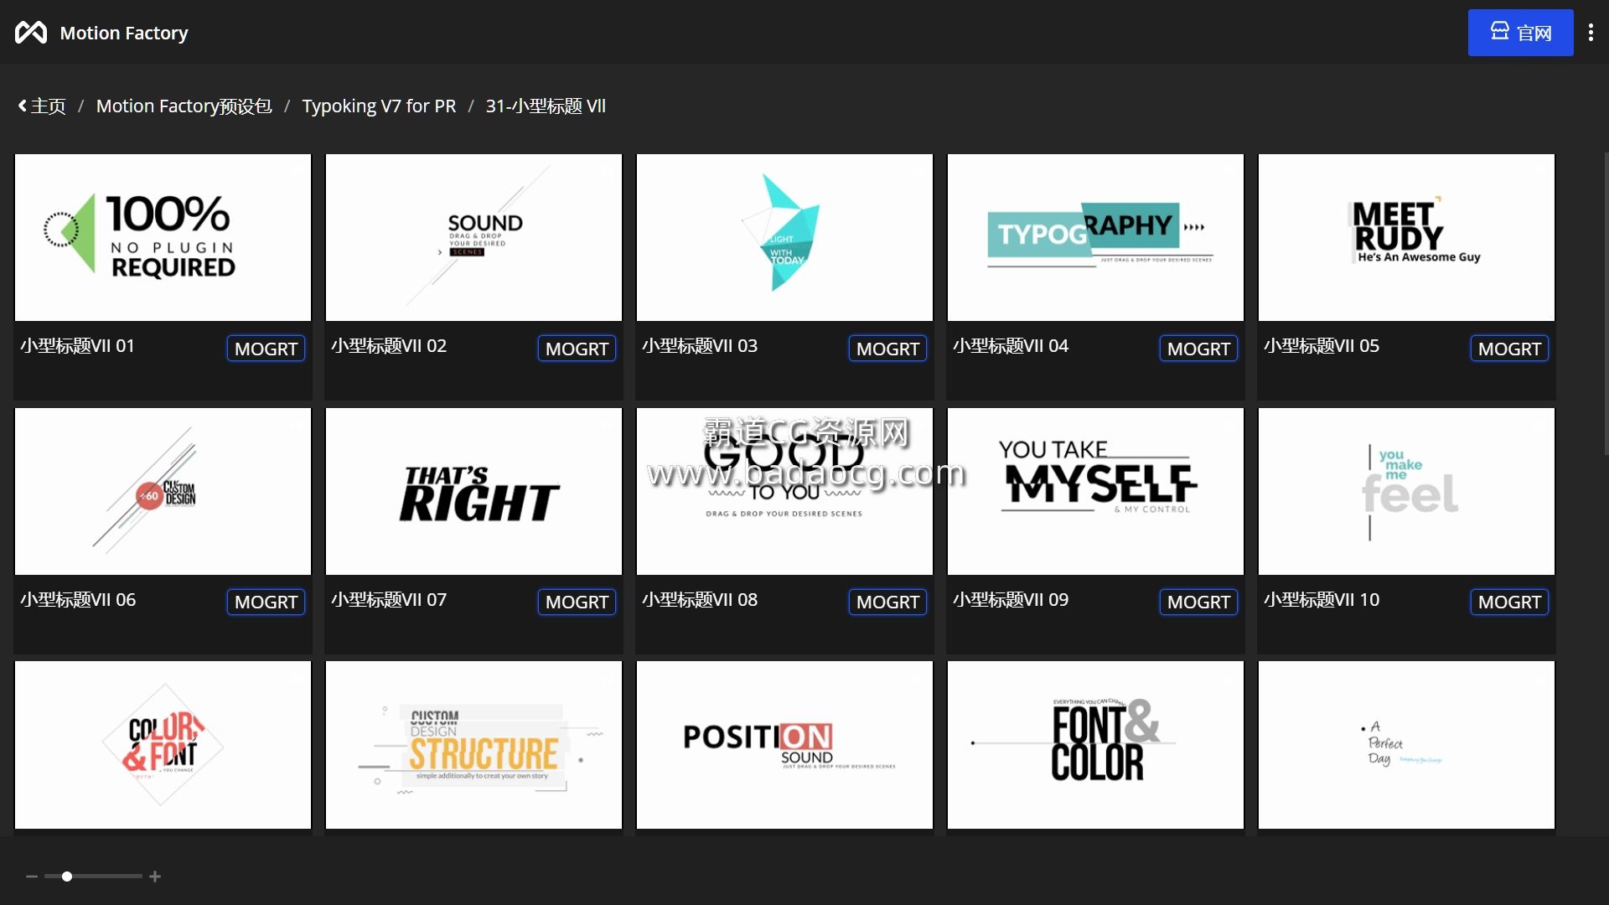Go back to 主页 home
The image size is (1609, 905).
[x=42, y=106]
